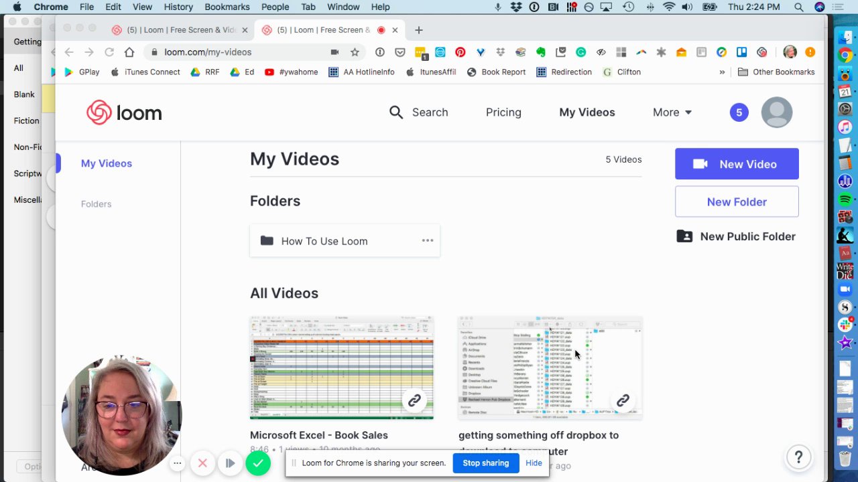Open the Chrome History menu
Image resolution: width=858 pixels, height=482 pixels.
(x=178, y=7)
